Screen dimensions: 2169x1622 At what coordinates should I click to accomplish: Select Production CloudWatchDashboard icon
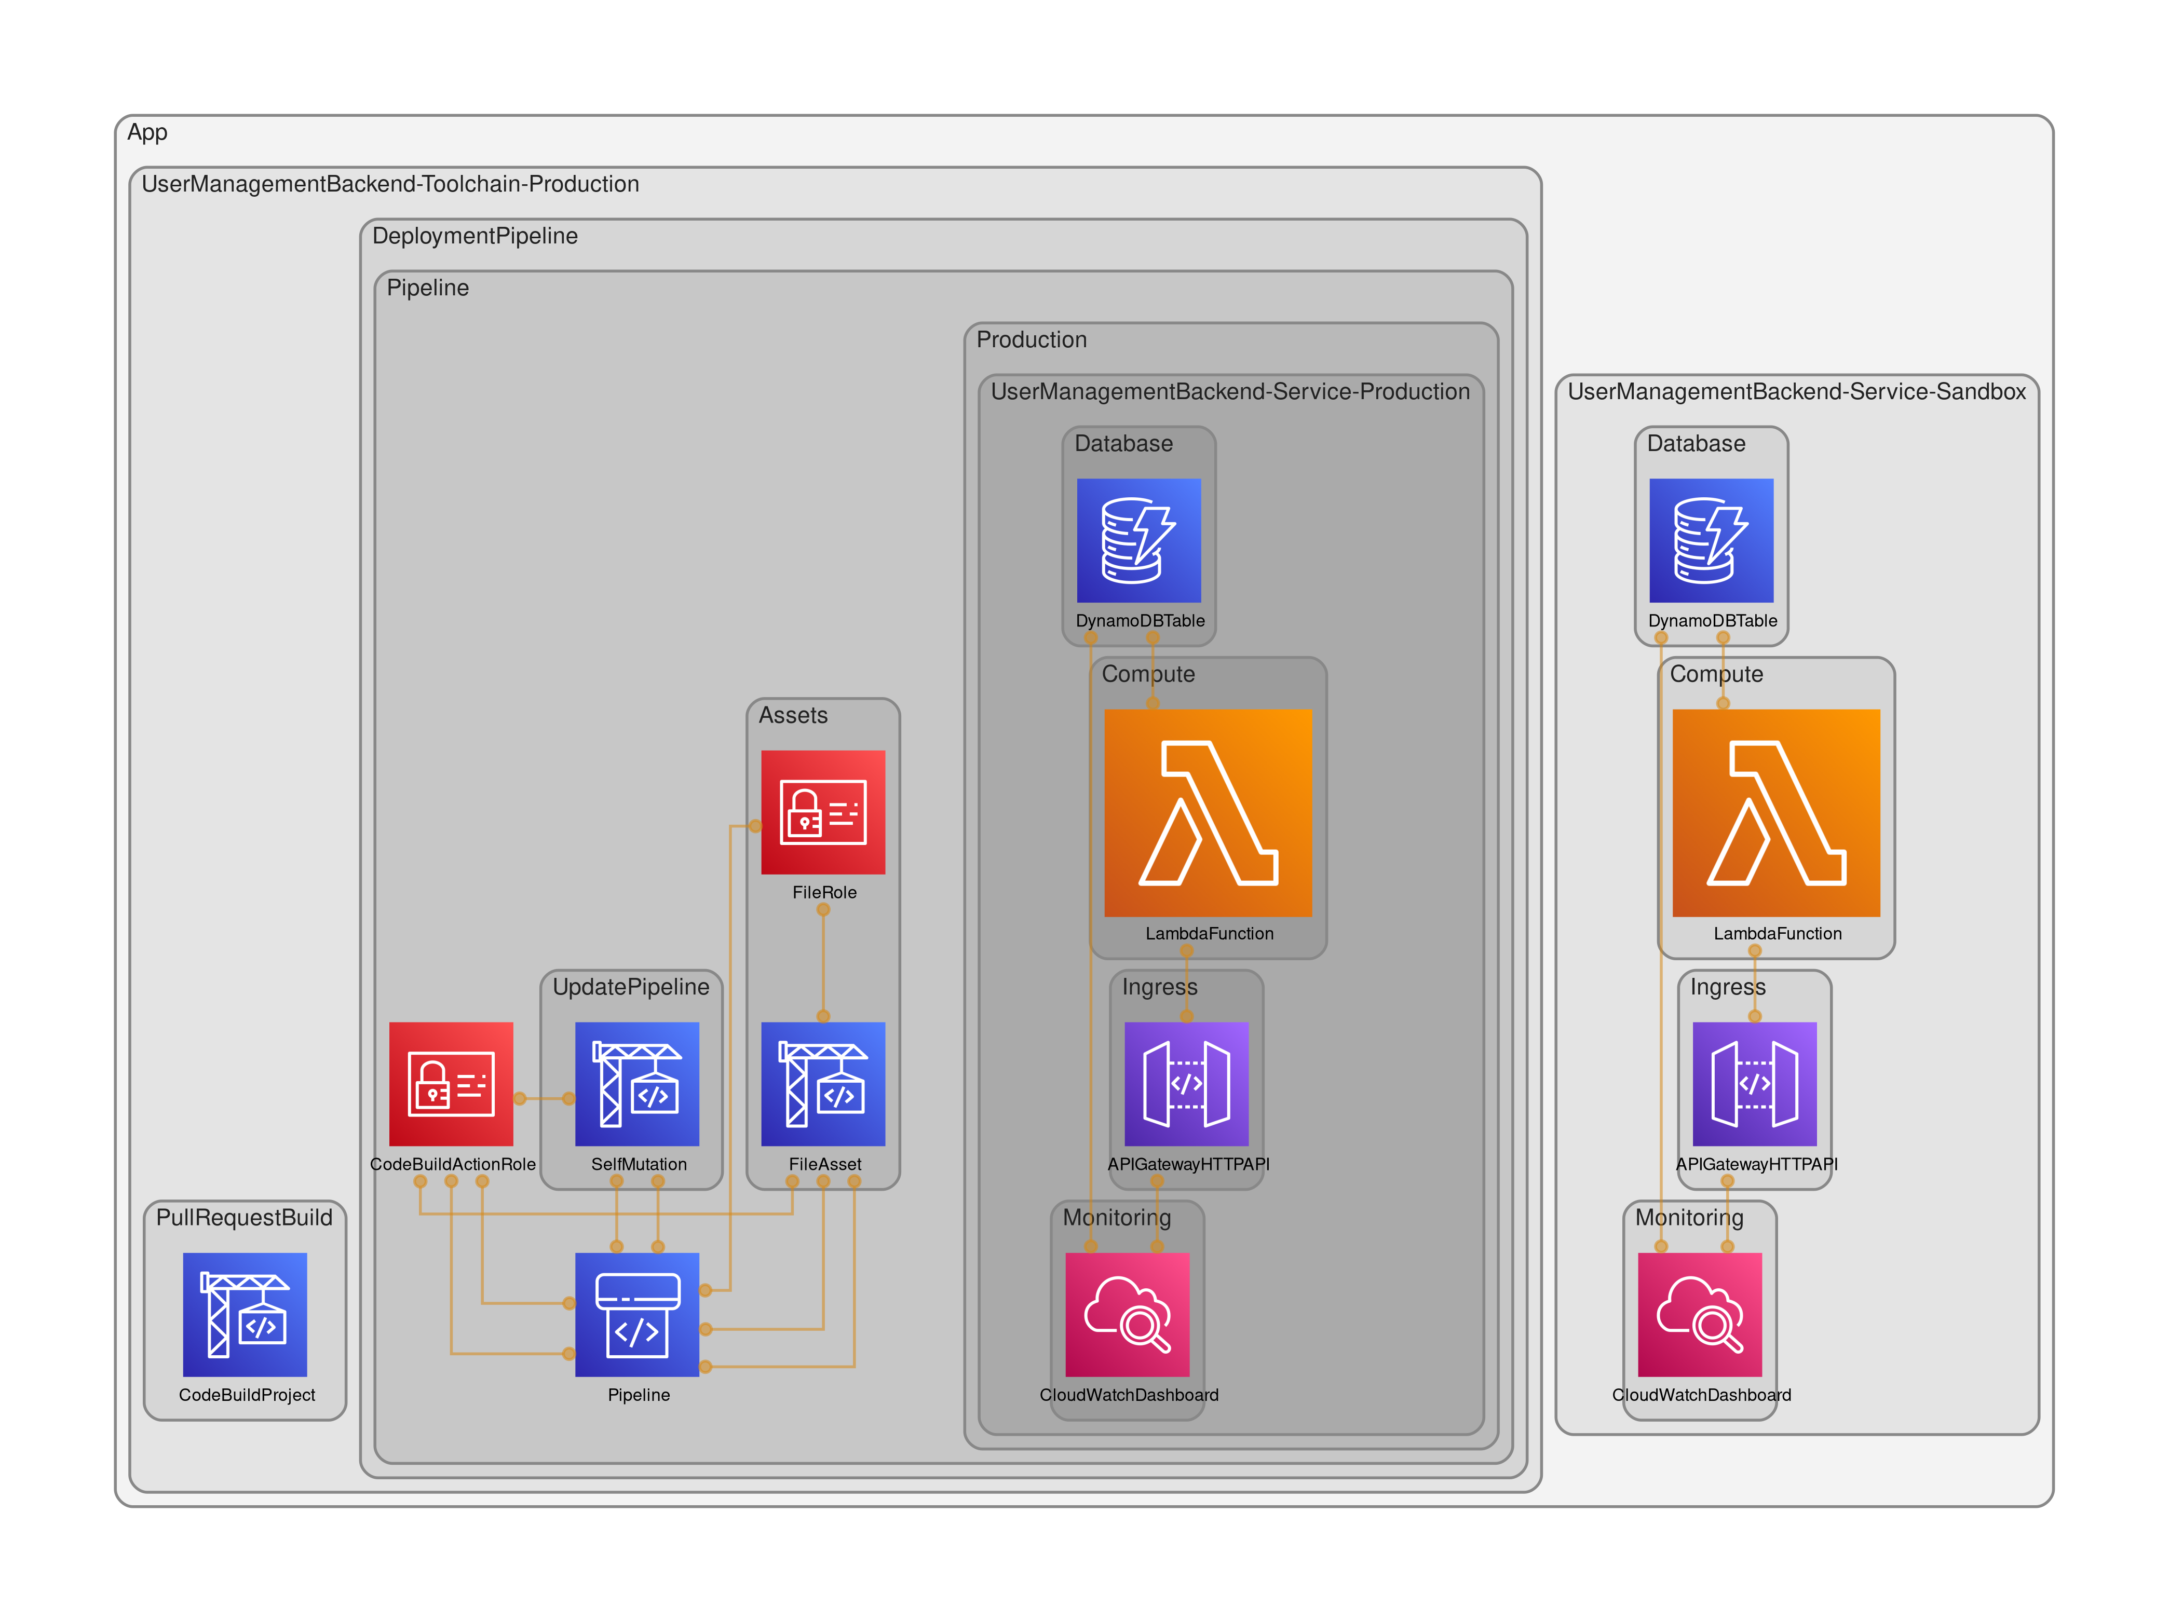click(1127, 1314)
